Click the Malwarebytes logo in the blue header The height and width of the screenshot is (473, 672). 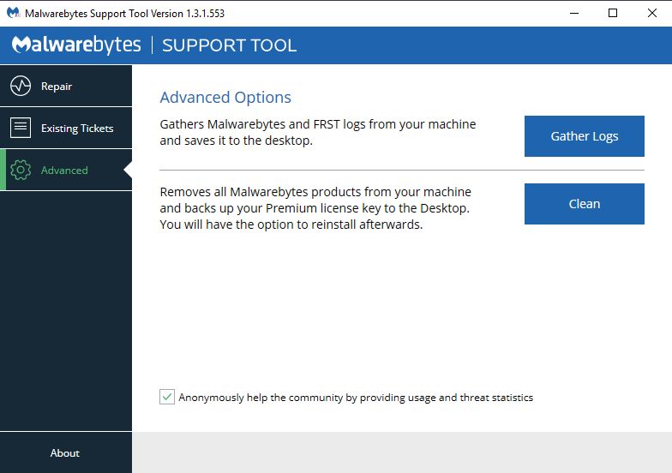(77, 45)
